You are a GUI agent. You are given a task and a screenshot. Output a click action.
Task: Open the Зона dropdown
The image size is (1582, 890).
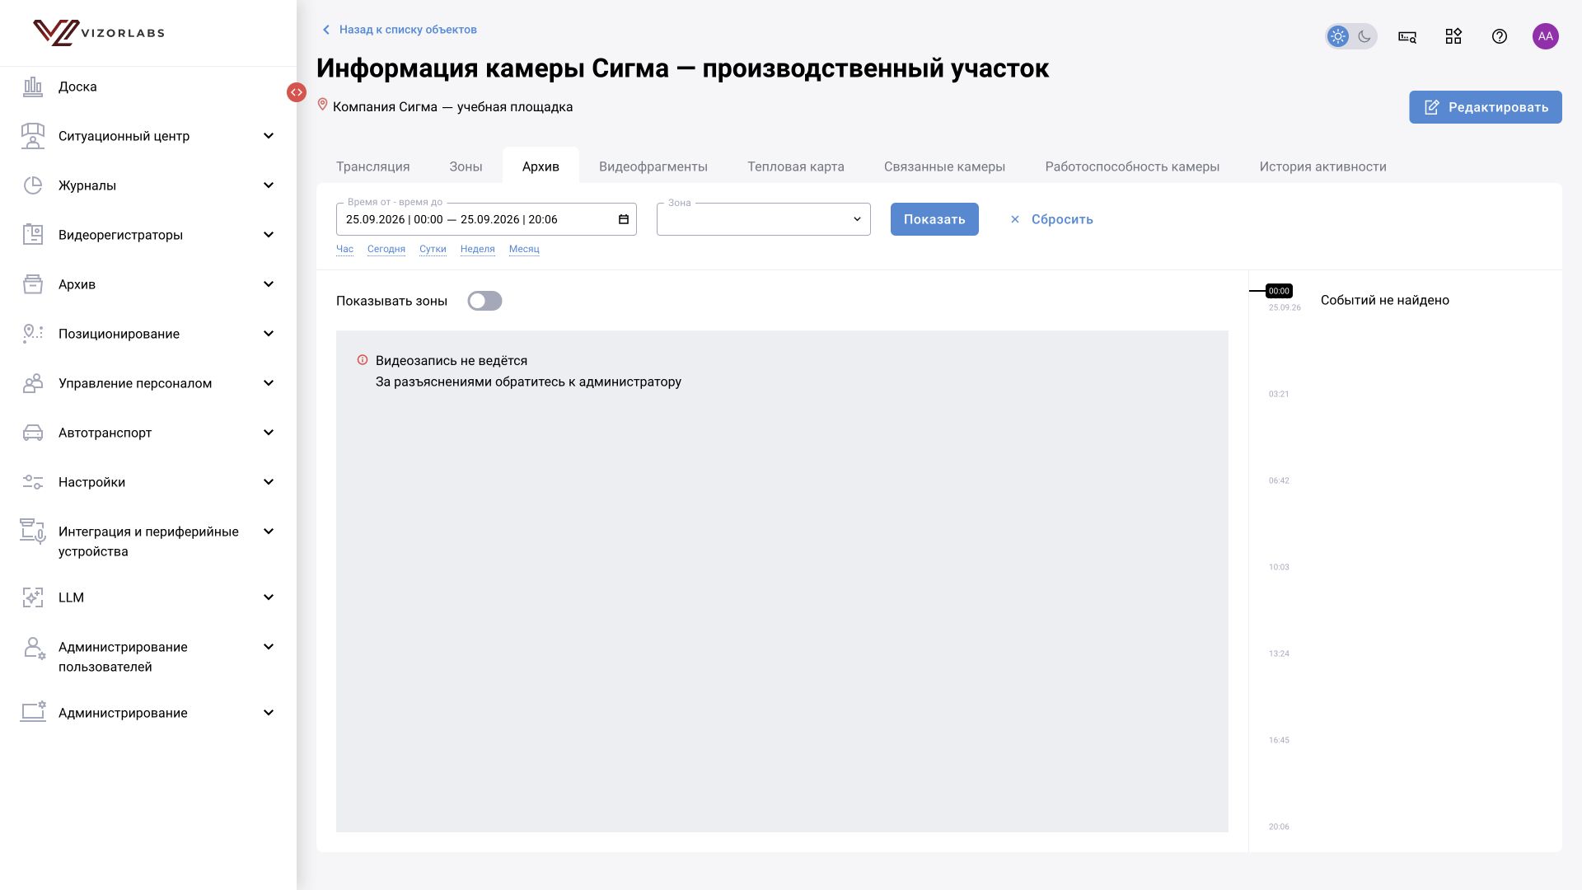763,219
